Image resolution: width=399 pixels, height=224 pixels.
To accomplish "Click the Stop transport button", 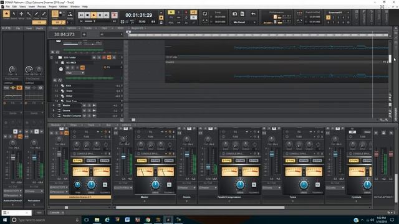I will pyautogui.click(x=87, y=15).
